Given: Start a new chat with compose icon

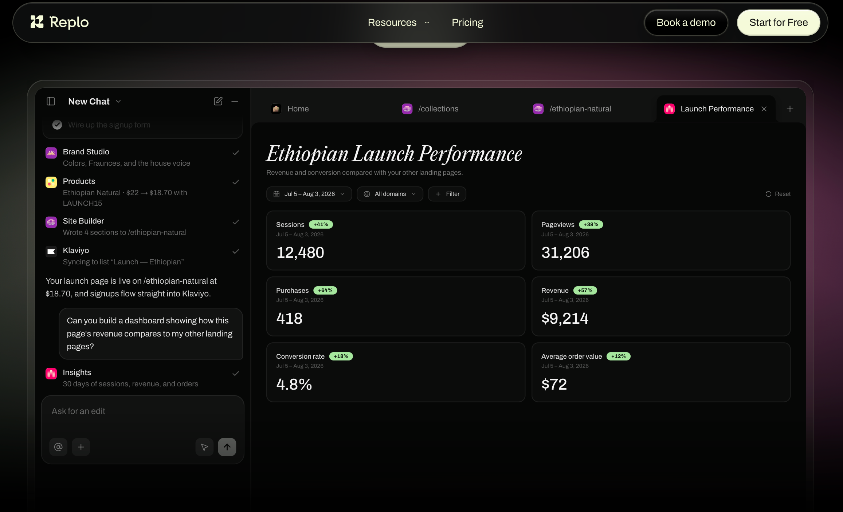Looking at the screenshot, I should 218,101.
